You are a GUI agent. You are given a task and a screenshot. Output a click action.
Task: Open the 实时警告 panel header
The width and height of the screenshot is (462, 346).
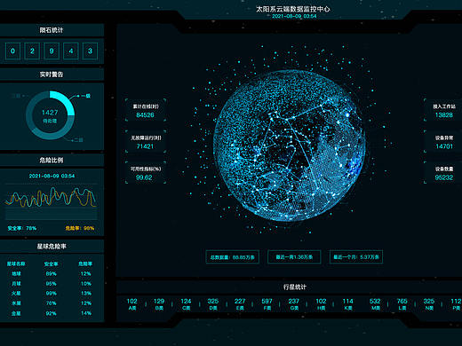pos(52,75)
